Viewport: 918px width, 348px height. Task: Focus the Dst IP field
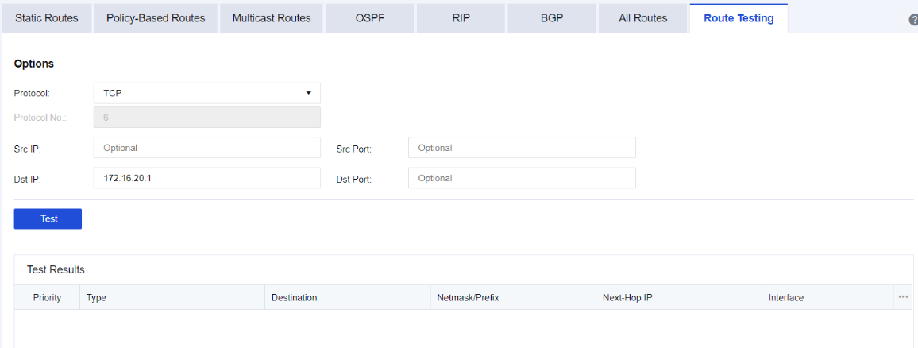(x=206, y=178)
